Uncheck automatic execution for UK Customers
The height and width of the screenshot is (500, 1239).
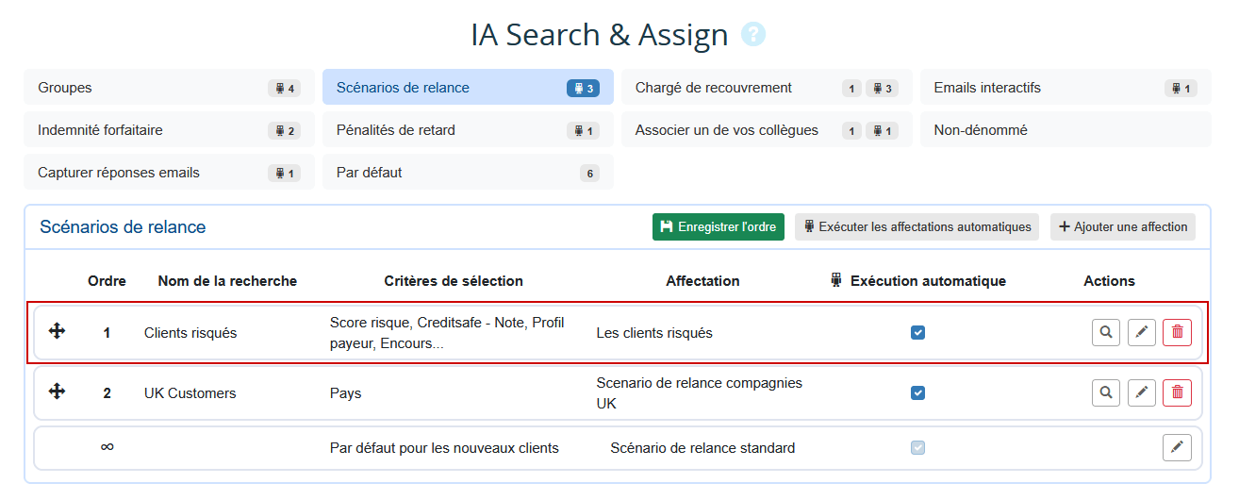pyautogui.click(x=917, y=392)
